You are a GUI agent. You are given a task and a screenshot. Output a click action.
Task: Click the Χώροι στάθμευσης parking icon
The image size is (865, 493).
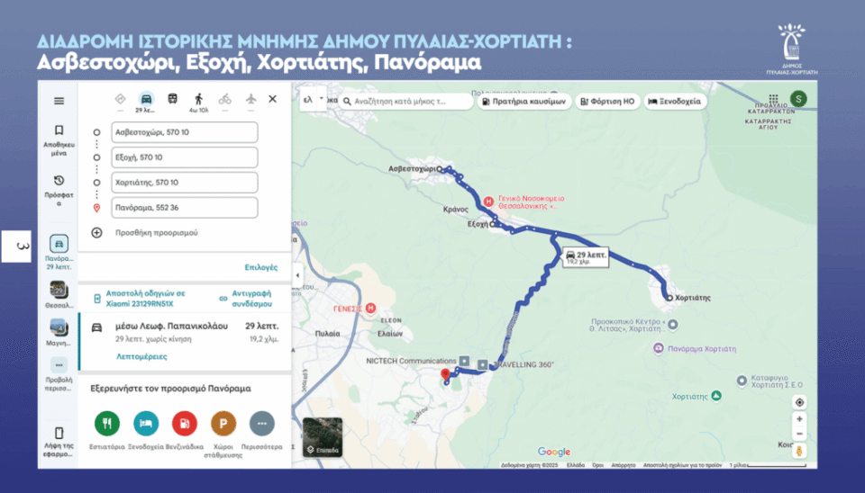pos(223,424)
